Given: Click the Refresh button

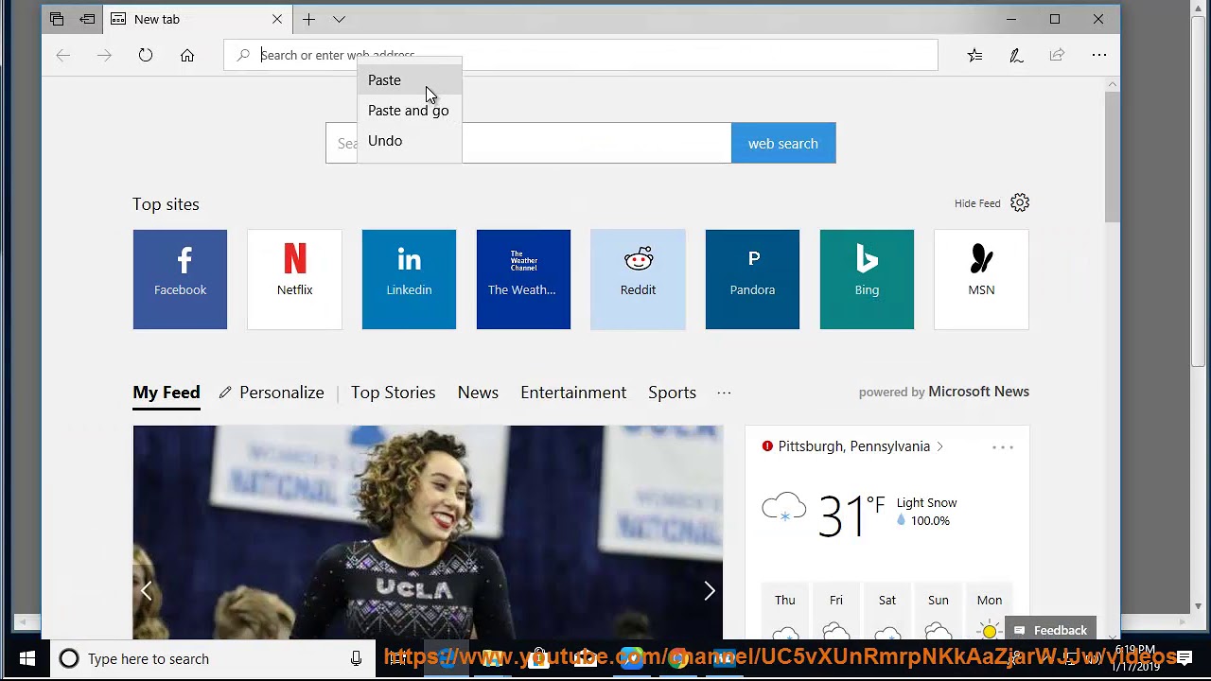Looking at the screenshot, I should pyautogui.click(x=146, y=55).
